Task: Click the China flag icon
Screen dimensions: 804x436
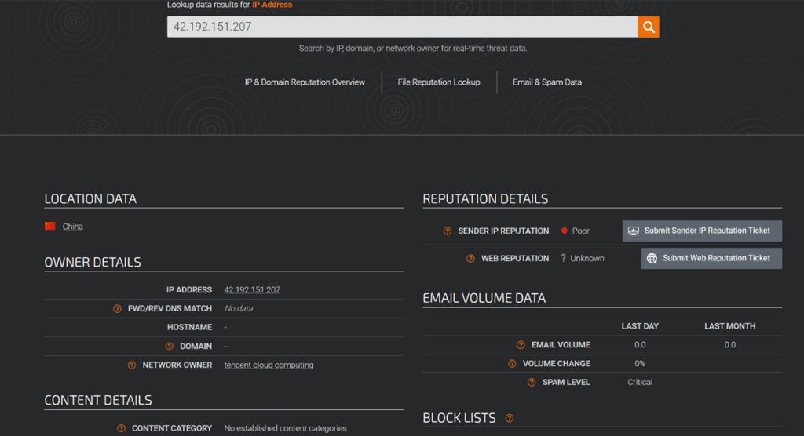Action: pos(50,227)
